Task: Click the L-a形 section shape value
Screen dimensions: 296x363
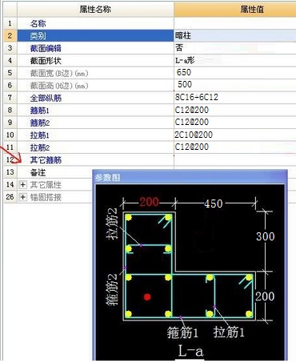Action: 185,60
